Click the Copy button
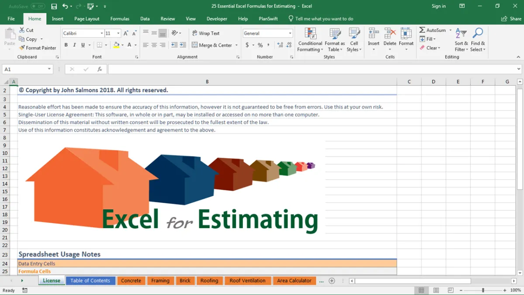Image resolution: width=524 pixels, height=295 pixels. tap(31, 39)
